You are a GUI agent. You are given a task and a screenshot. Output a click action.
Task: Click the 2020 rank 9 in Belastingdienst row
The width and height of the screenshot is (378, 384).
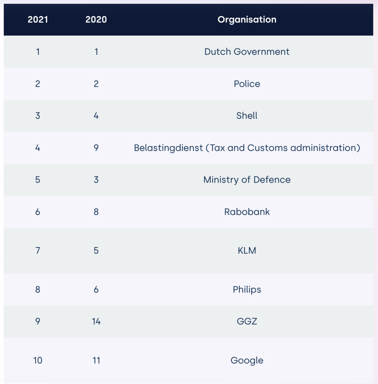pyautogui.click(x=96, y=148)
